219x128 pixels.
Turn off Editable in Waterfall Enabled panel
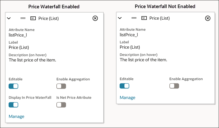tap(13, 86)
